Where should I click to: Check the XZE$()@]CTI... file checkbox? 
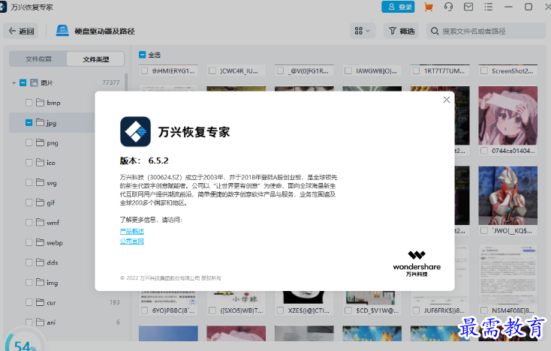pyautogui.click(x=280, y=310)
